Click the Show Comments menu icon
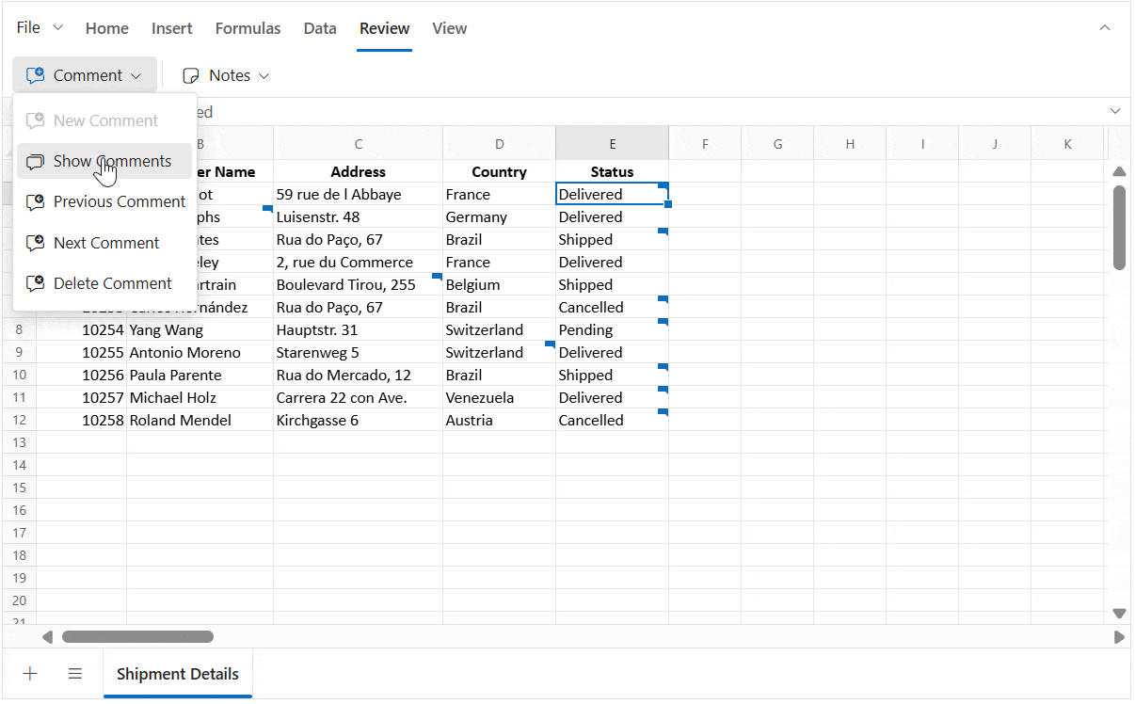 pyautogui.click(x=35, y=161)
